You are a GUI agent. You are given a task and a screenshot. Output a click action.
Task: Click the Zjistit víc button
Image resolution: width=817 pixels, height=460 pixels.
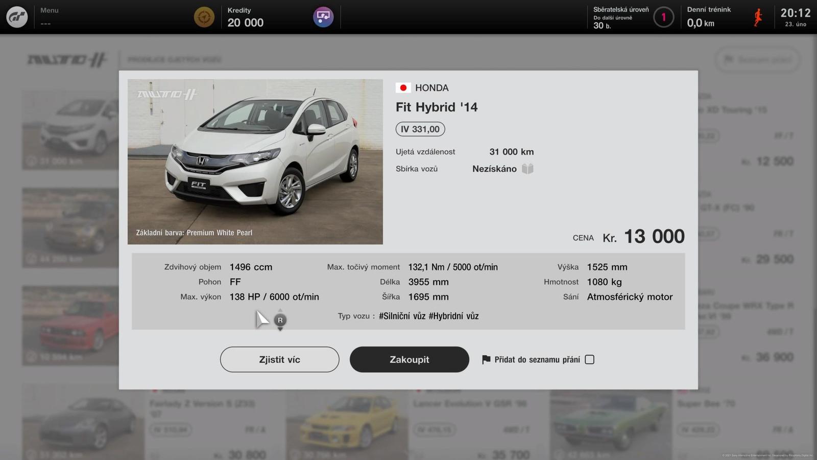279,360
